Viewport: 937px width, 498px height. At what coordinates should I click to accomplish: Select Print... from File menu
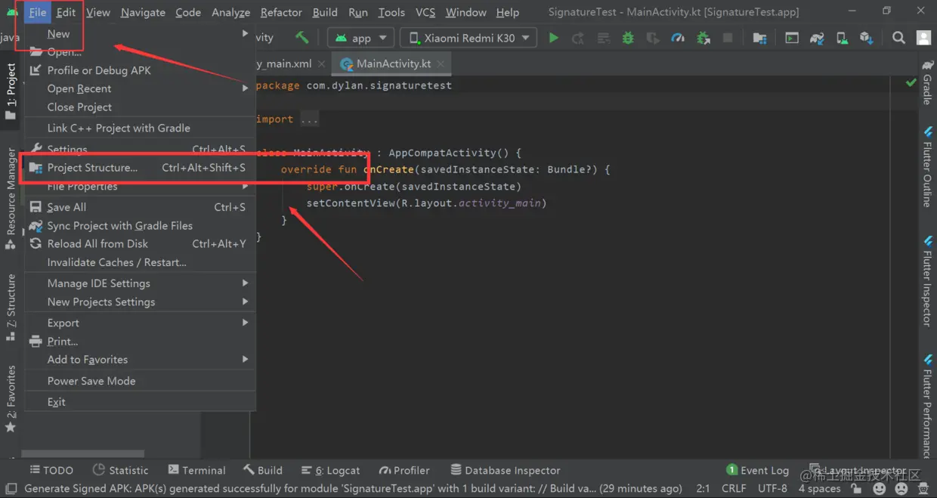[140, 342]
